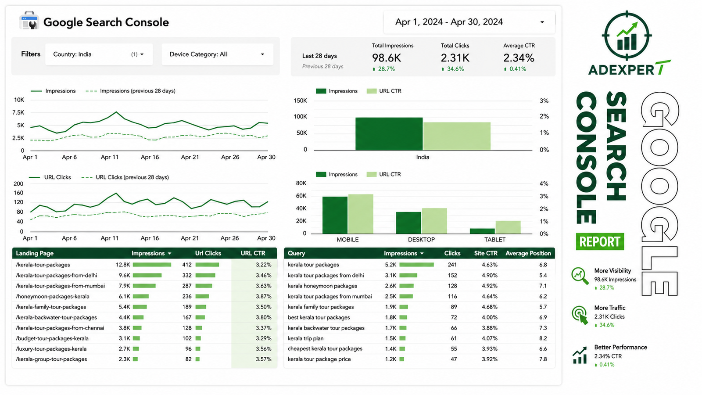The image size is (702, 395).
Task: Click the Better Performance bar chart icon
Action: 580,355
